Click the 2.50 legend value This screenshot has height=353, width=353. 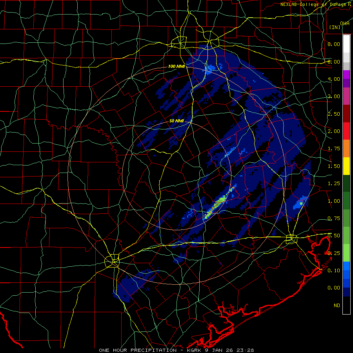[334, 114]
